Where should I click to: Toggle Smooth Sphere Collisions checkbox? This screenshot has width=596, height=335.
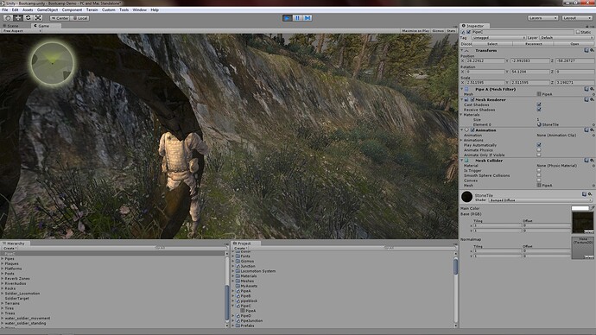pos(539,175)
